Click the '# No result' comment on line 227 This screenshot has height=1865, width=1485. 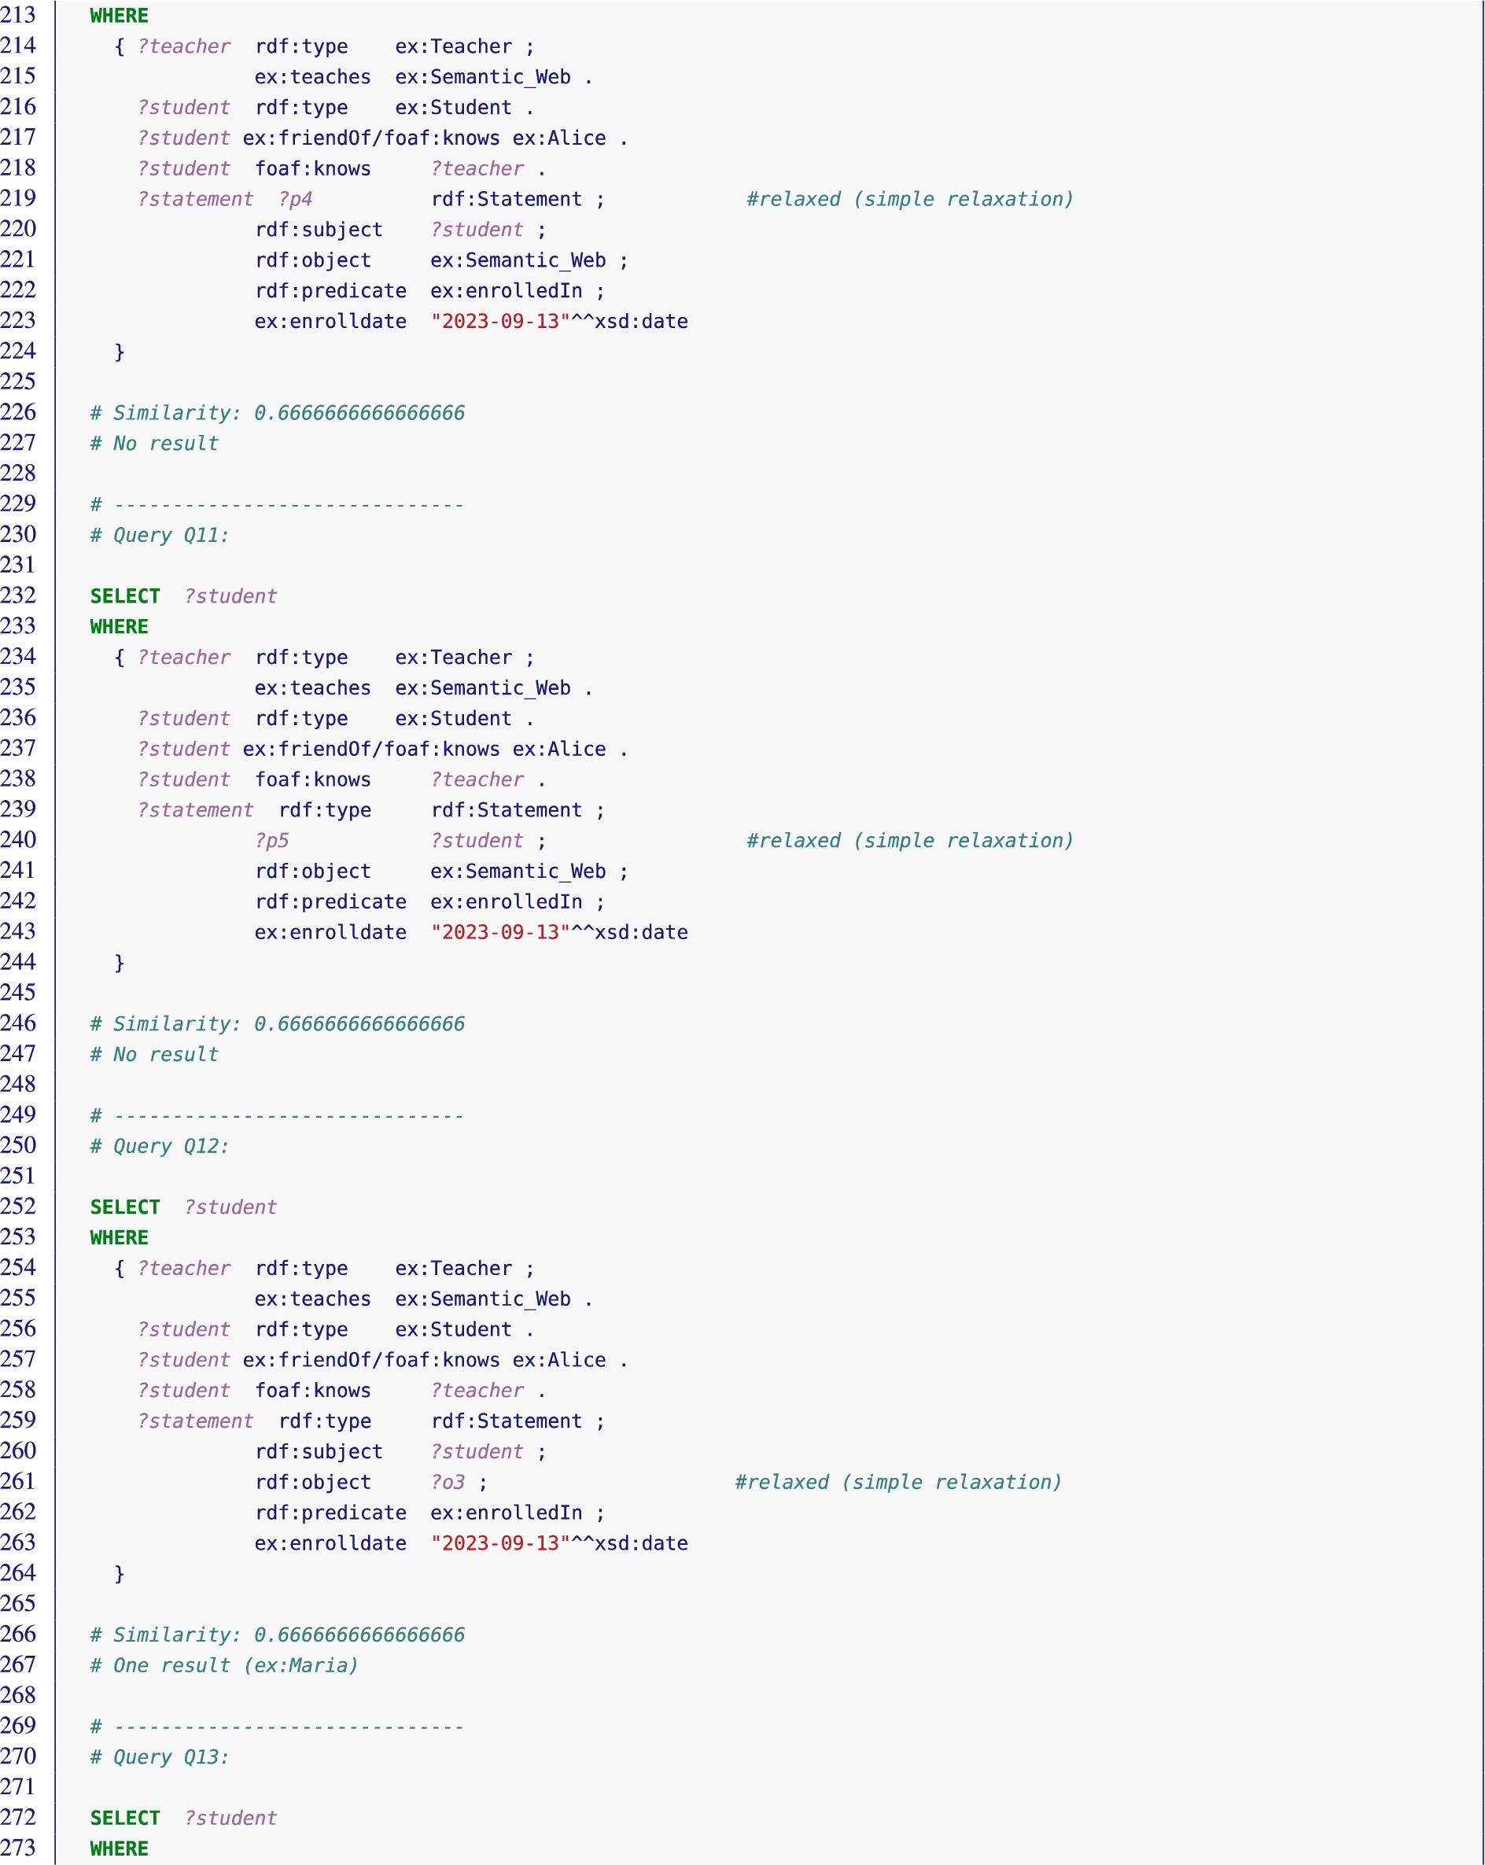(155, 444)
